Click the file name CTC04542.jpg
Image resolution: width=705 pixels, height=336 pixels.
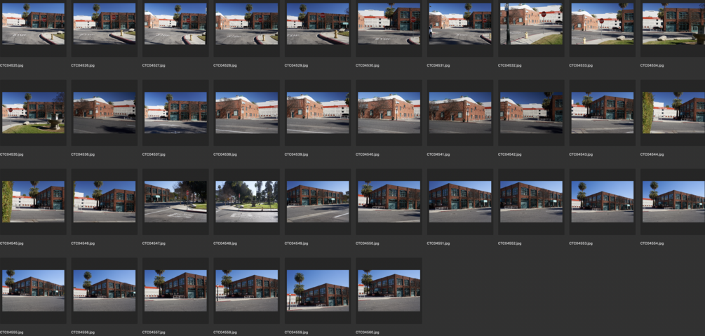[x=510, y=154]
